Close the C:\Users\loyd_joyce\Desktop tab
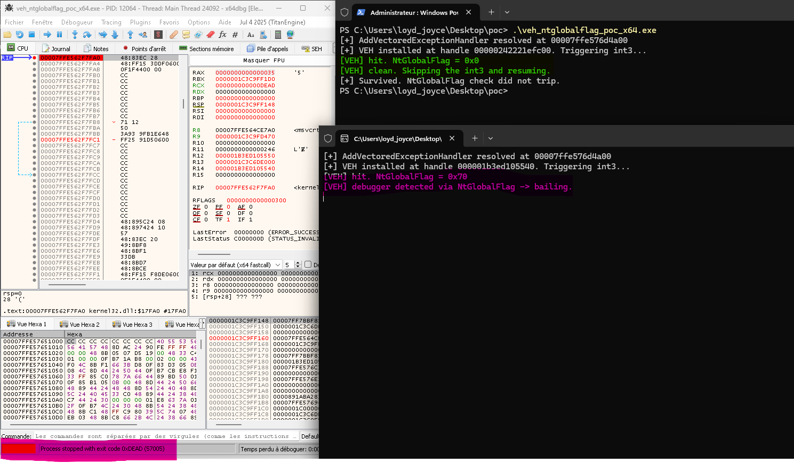The width and height of the screenshot is (794, 463). 452,138
